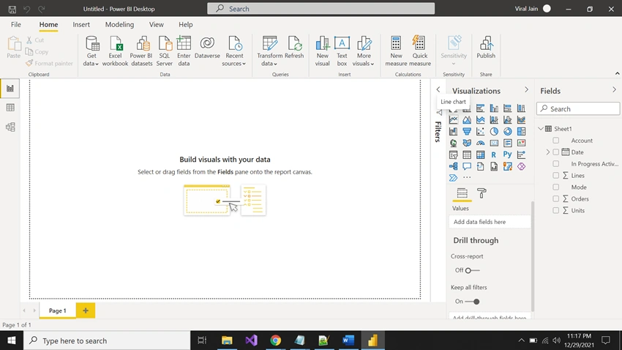
Task: Choose the Python visual
Action: (508, 154)
